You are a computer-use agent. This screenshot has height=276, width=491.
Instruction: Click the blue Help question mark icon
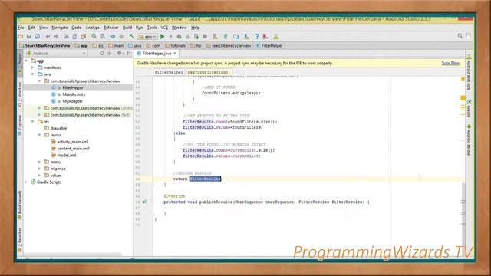257,37
